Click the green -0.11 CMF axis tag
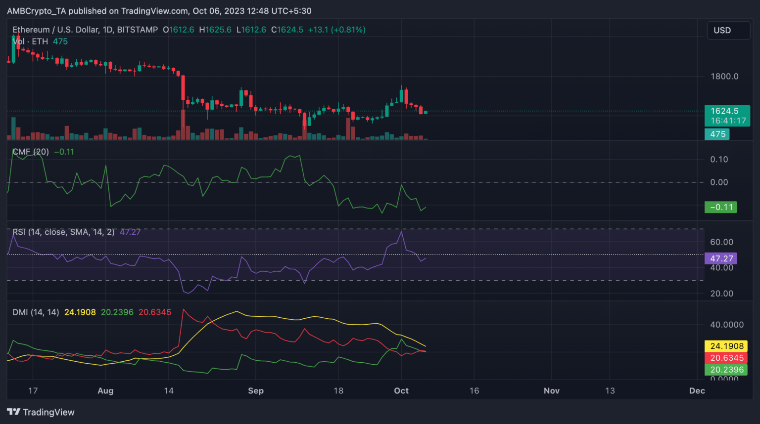760x424 pixels. point(720,207)
